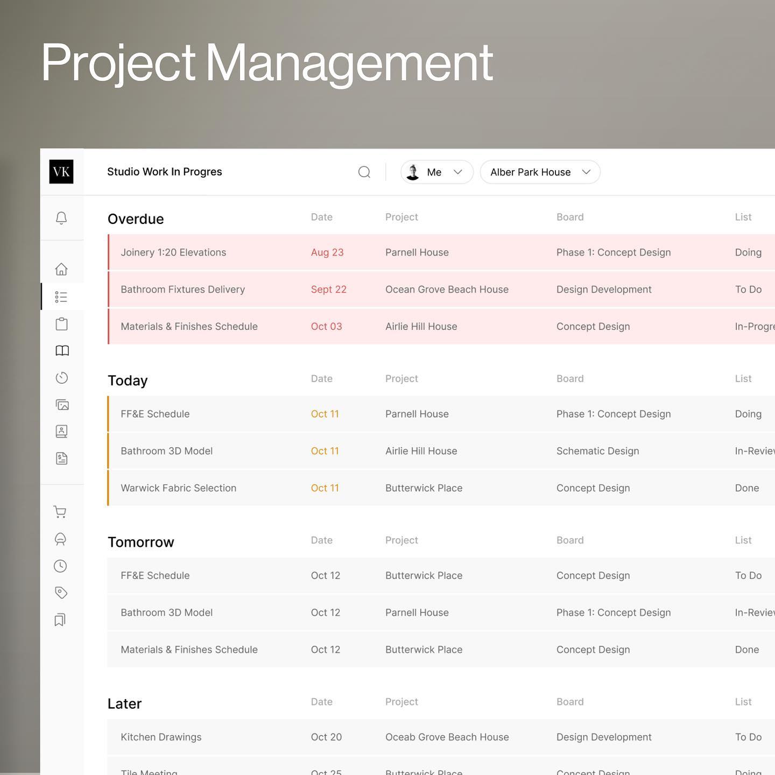Viewport: 775px width, 775px height.
Task: Click the Aug 23 overdue date
Action: click(327, 252)
